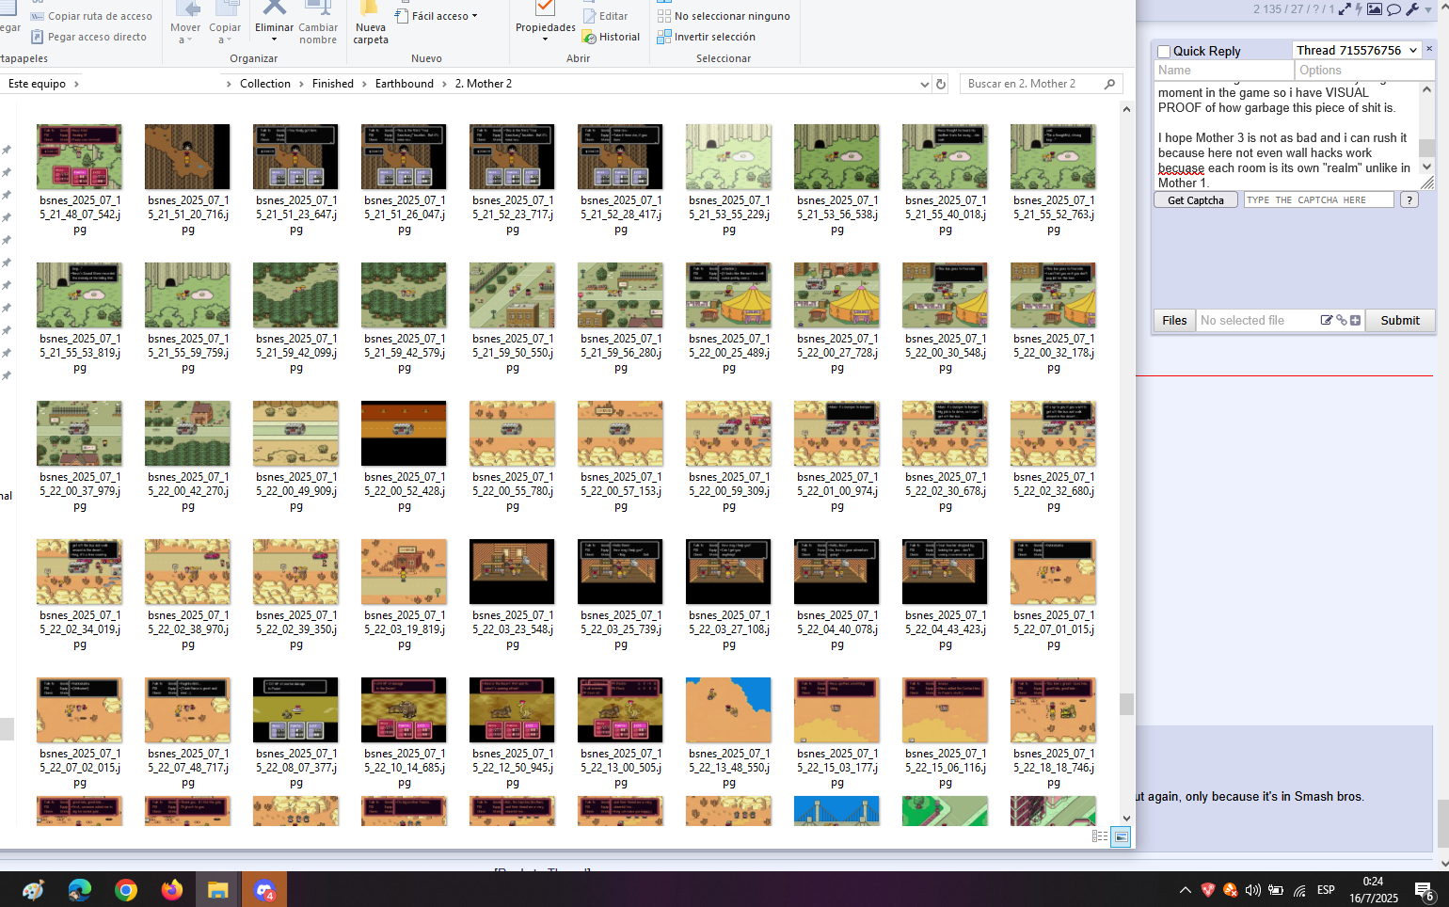Click 2. Mother 2 in the breadcrumb
This screenshot has height=907, width=1449.
[x=483, y=84]
